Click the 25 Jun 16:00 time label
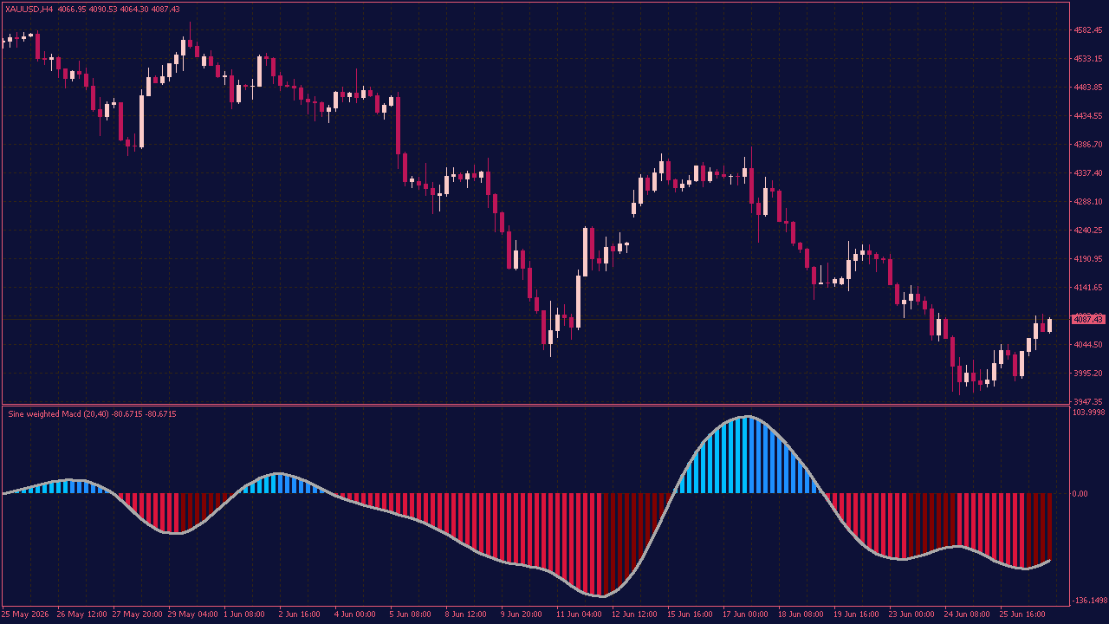The height and width of the screenshot is (624, 1109). (1023, 614)
